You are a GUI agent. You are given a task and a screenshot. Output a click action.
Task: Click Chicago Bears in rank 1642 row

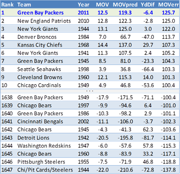point(34,130)
